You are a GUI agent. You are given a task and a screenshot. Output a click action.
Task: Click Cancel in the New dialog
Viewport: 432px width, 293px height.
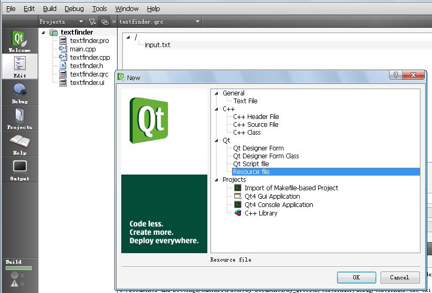click(x=400, y=277)
